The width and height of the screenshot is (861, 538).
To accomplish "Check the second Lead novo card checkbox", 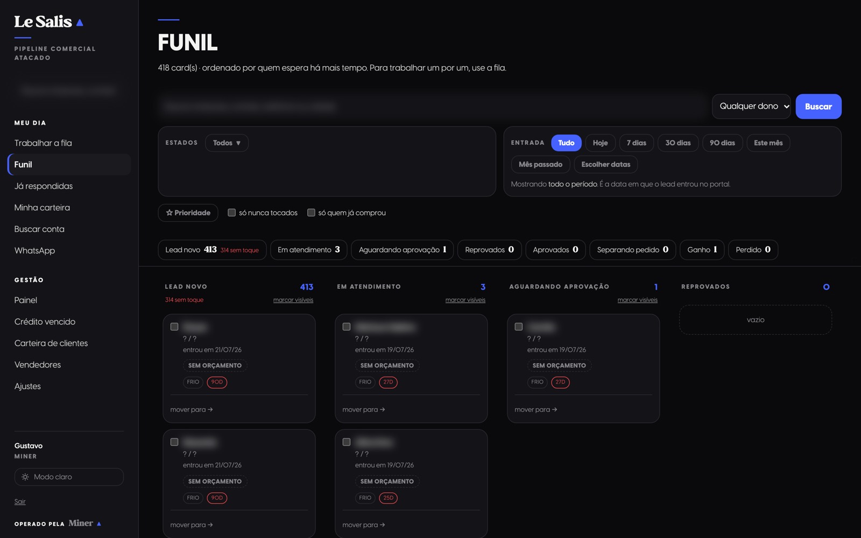I will 174,442.
